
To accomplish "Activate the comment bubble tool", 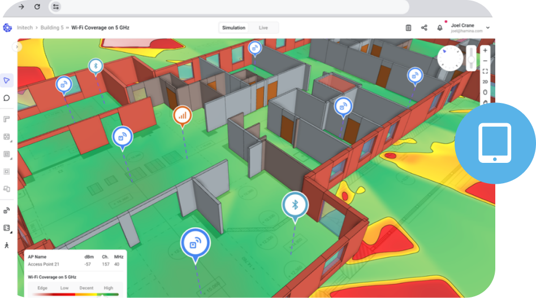I will click(6, 98).
